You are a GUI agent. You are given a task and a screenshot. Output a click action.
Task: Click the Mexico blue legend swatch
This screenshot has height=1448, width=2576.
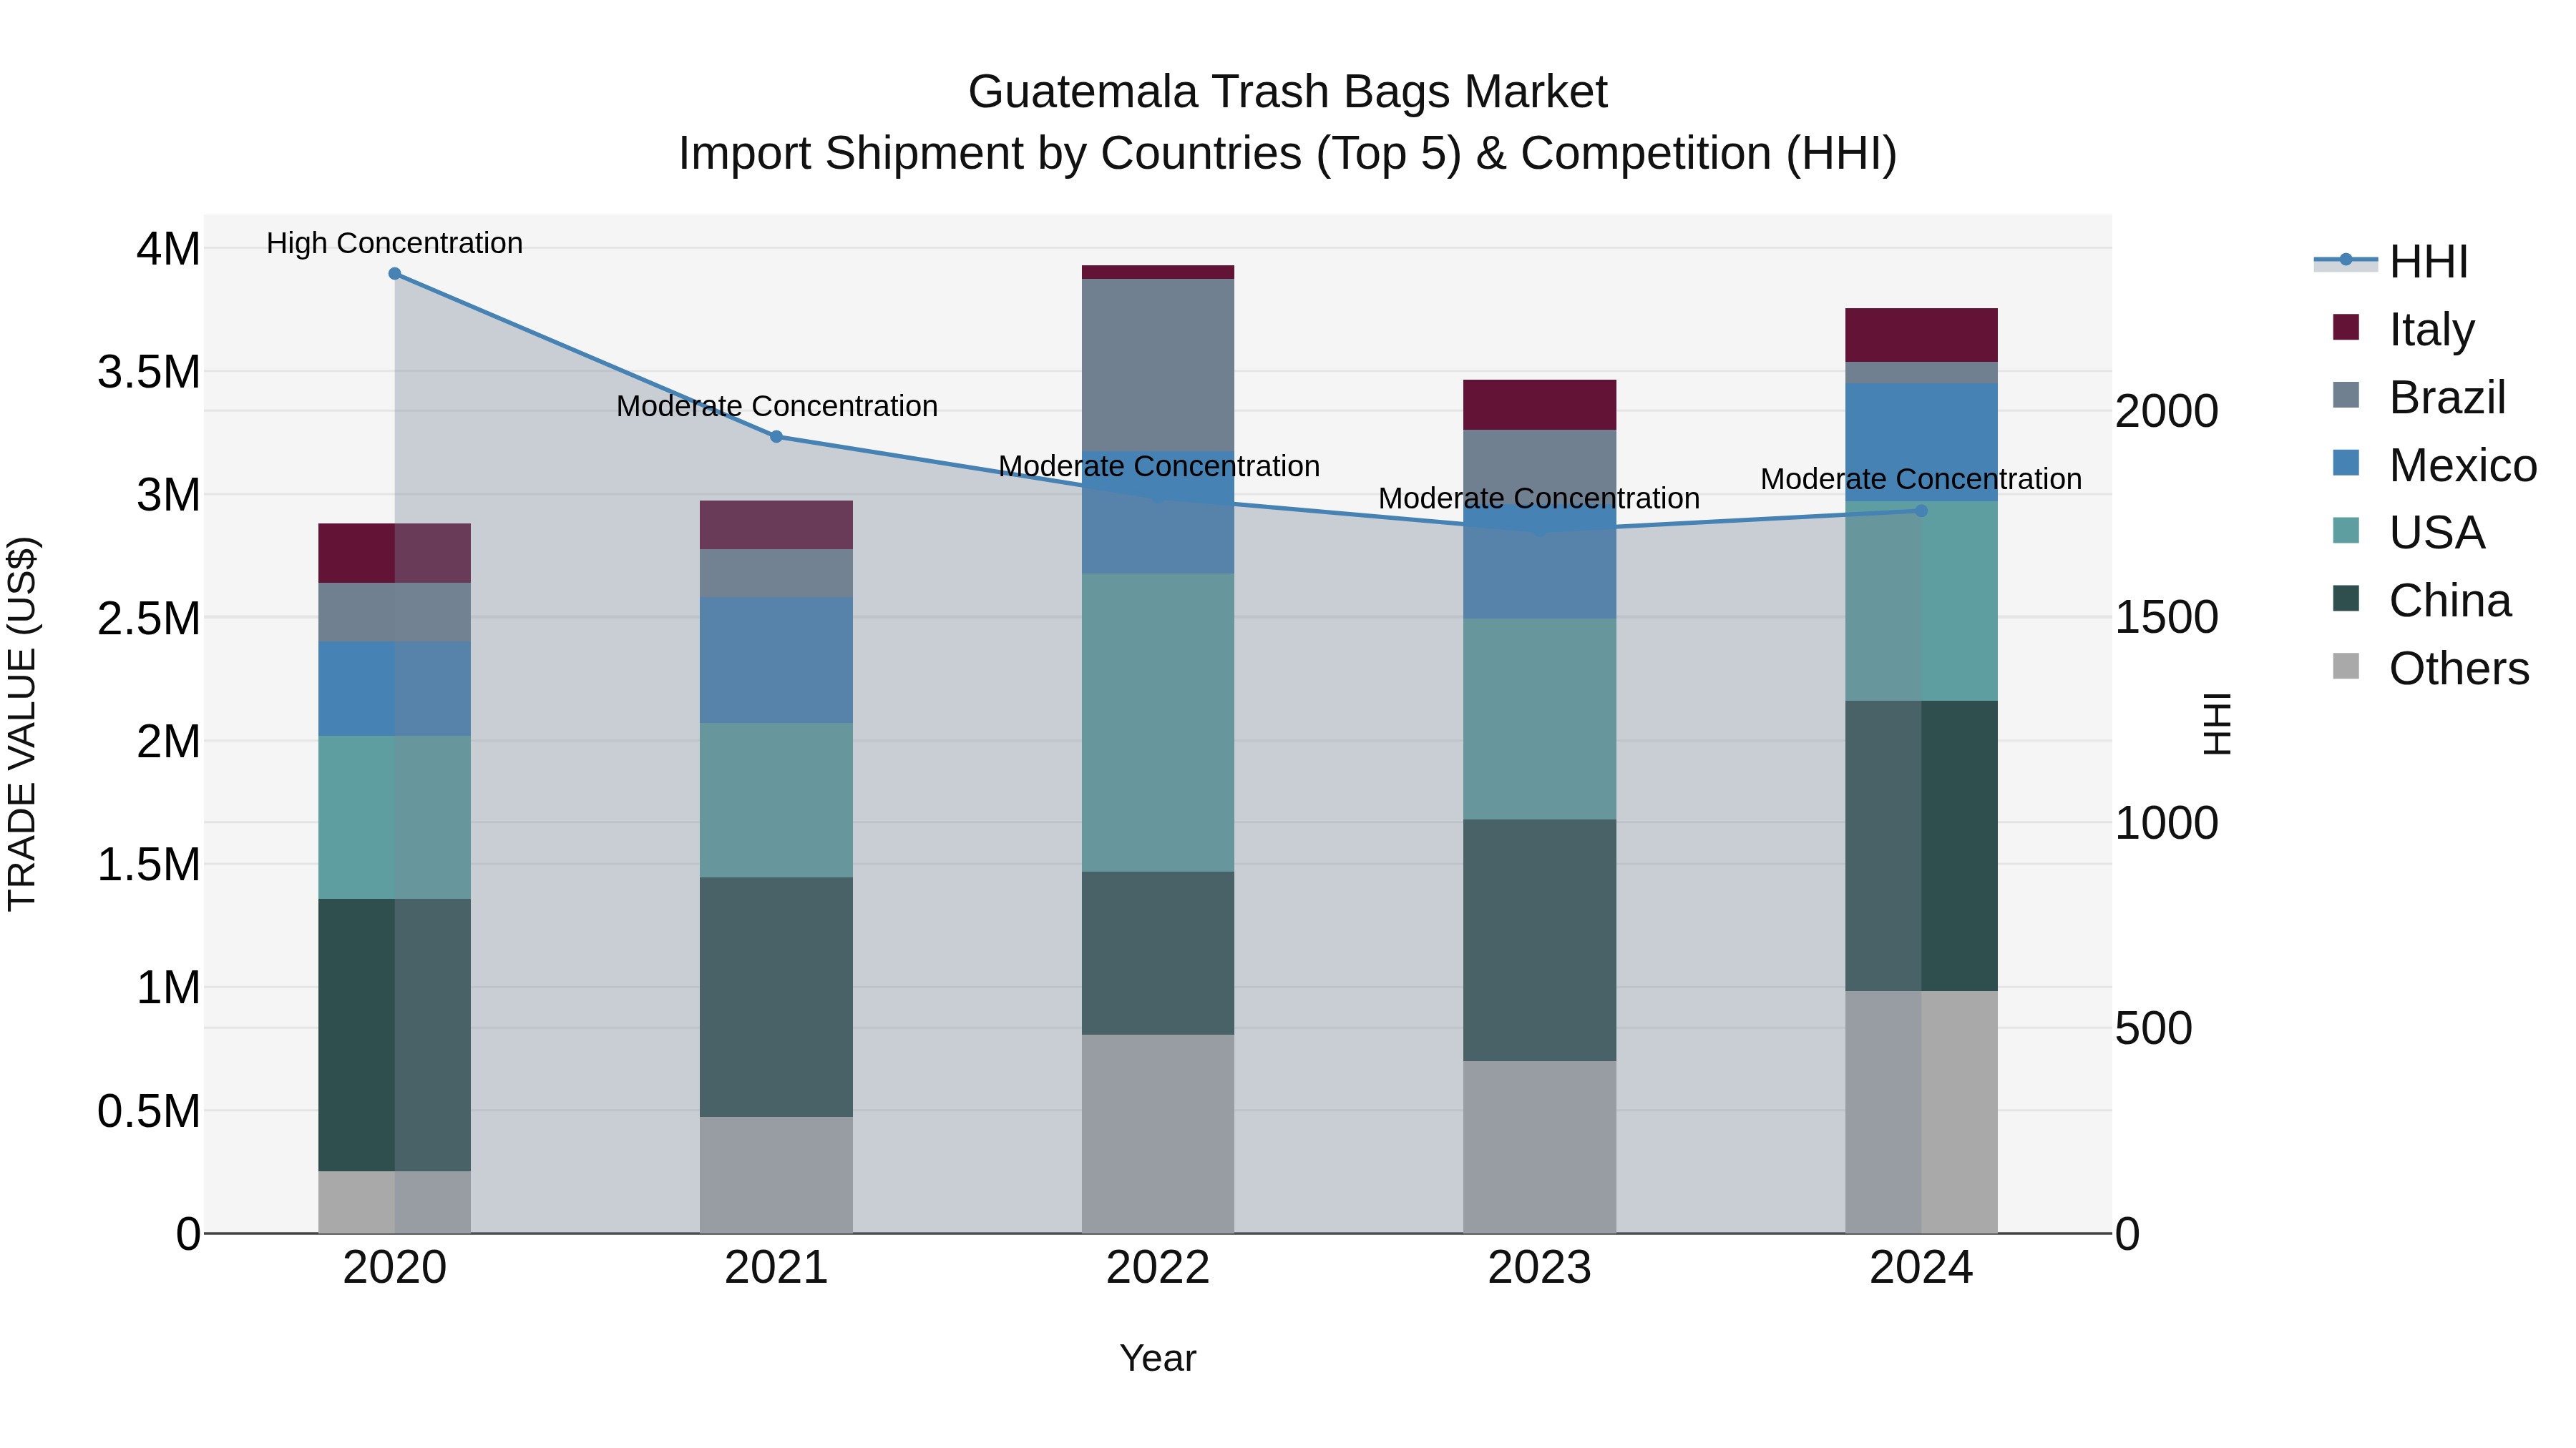(2345, 463)
